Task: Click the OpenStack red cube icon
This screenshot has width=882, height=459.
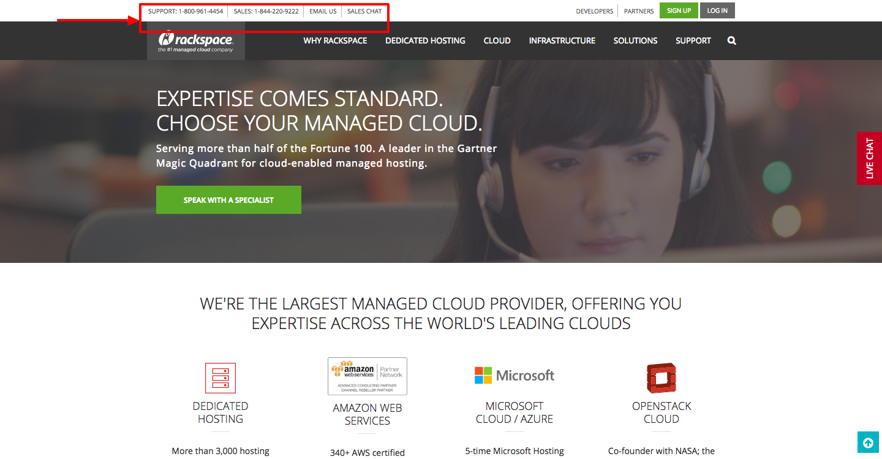Action: (x=661, y=378)
